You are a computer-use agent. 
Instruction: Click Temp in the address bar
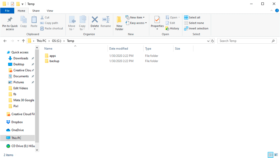(71, 41)
